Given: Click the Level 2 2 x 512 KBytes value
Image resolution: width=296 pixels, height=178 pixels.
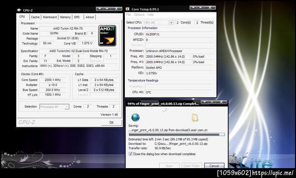Looking at the screenshot, I should tap(104, 90).
